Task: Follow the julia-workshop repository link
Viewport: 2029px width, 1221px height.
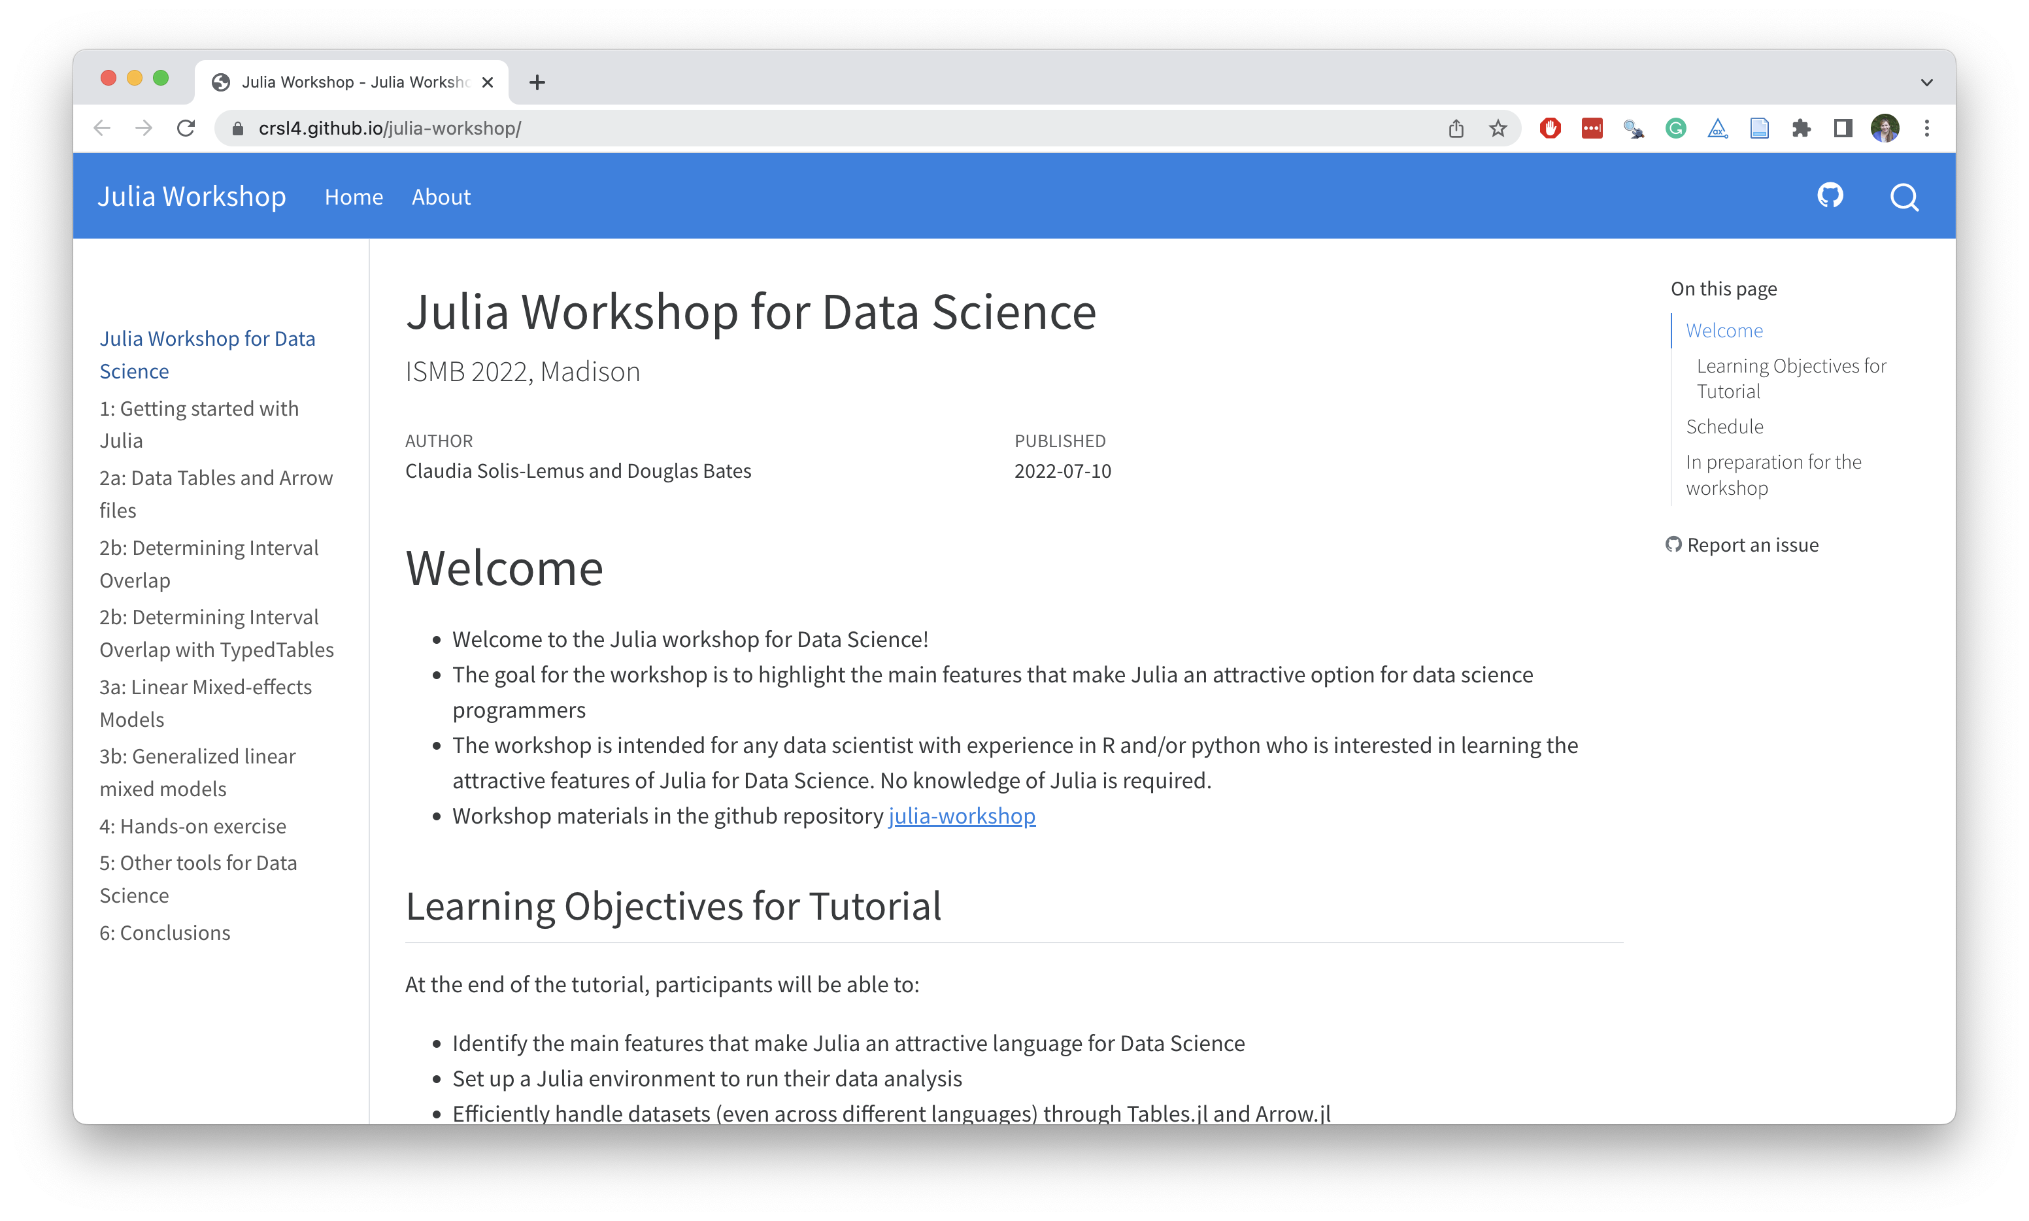Action: (962, 815)
